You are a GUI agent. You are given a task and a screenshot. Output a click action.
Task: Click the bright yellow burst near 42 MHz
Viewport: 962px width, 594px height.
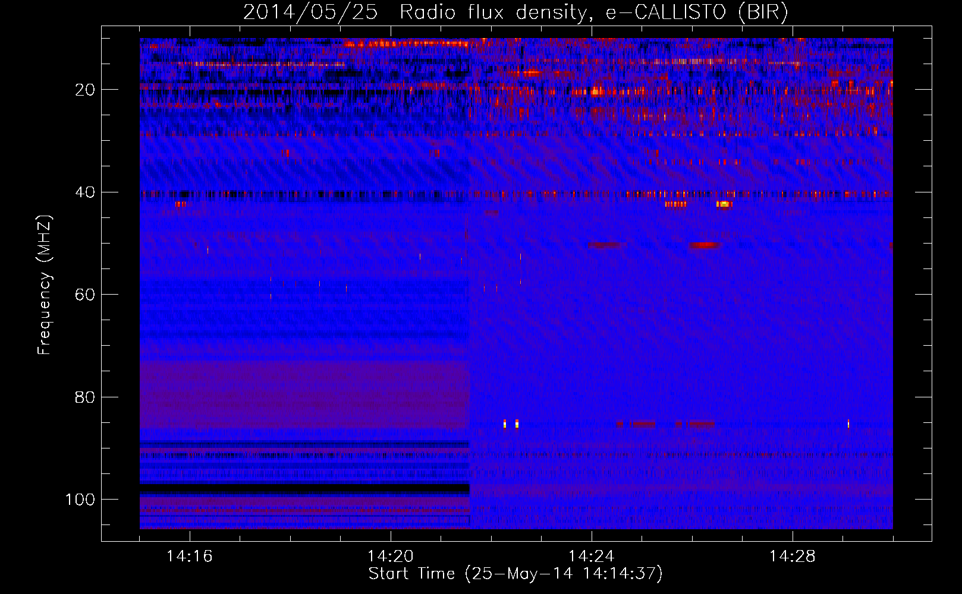point(724,204)
